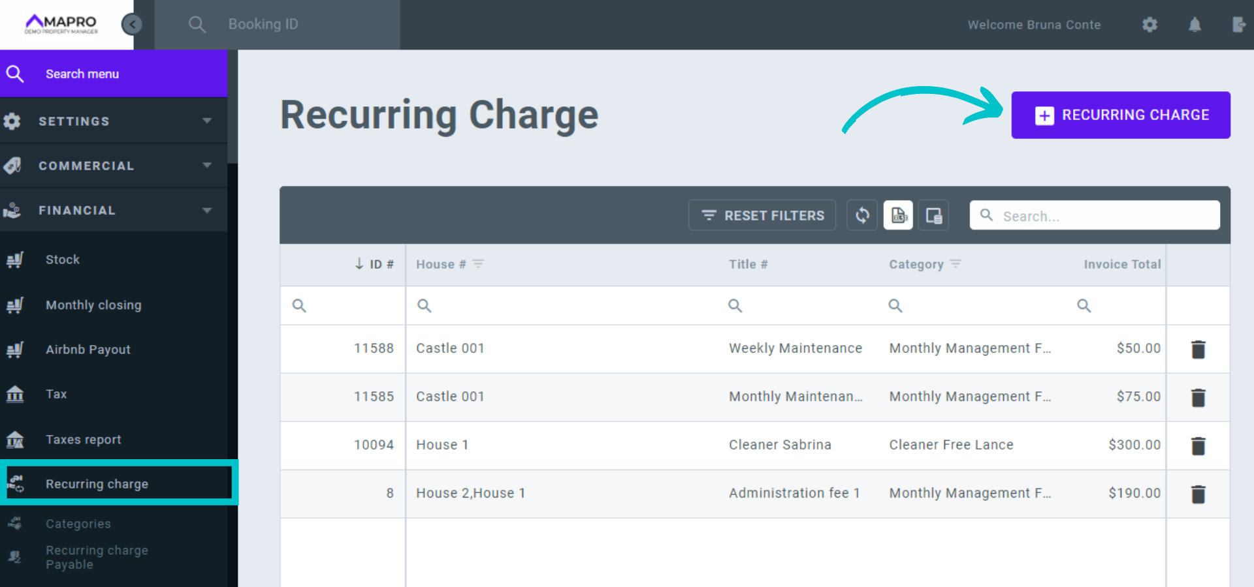Click the refresh icon in table toolbar
Screen dimensions: 1254x587
click(x=862, y=215)
